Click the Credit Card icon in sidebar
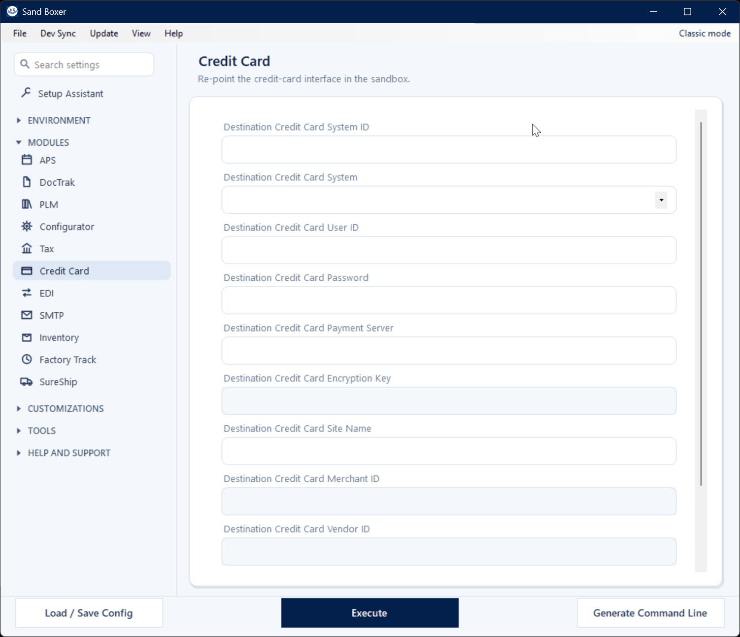The width and height of the screenshot is (740, 637). (27, 271)
